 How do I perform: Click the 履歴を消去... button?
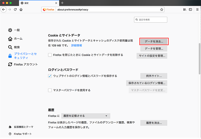[154, 123]
